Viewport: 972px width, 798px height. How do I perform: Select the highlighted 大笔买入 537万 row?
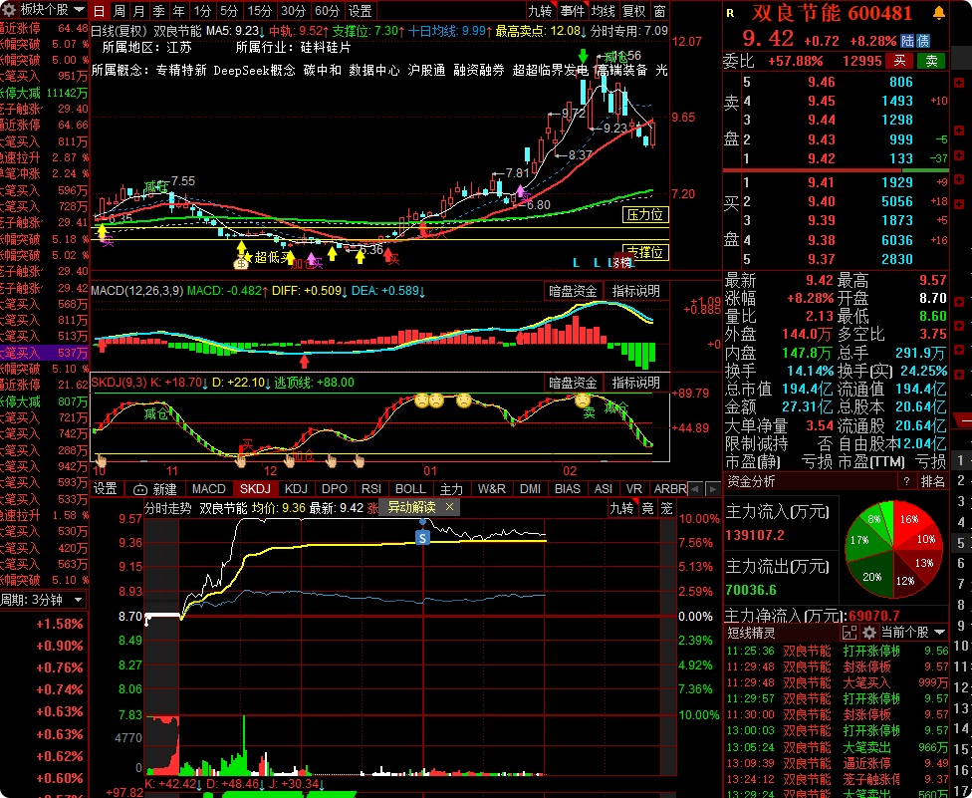(x=45, y=353)
